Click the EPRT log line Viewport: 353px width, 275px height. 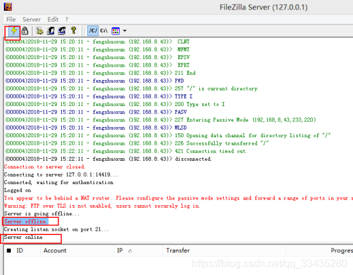point(97,65)
